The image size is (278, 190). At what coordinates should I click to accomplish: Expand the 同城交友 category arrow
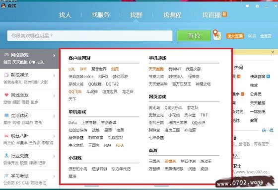click(54, 96)
